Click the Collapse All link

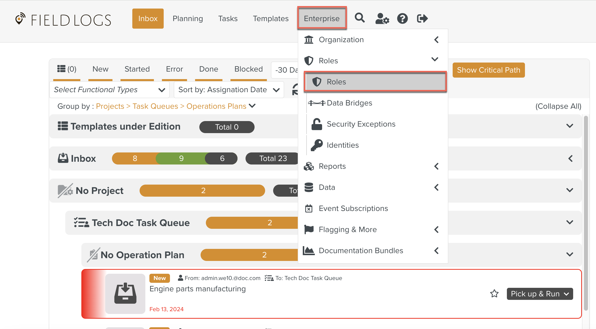pos(558,106)
